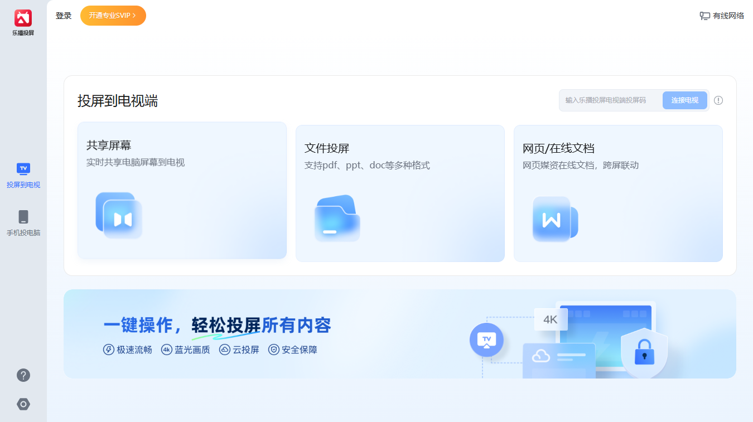The width and height of the screenshot is (753, 422).
Task: Click the 有线网络 network status icon
Action: coord(705,16)
